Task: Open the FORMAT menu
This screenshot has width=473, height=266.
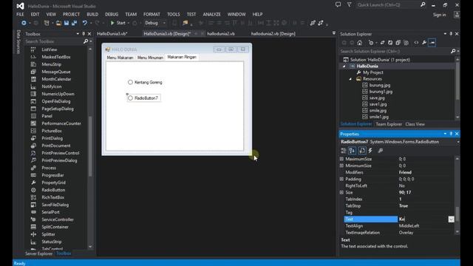Action: [x=152, y=14]
